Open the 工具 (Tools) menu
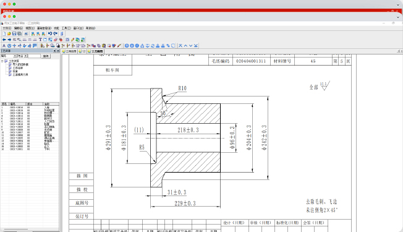 pyautogui.click(x=66, y=28)
